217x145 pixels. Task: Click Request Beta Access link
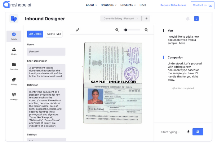[173, 5]
